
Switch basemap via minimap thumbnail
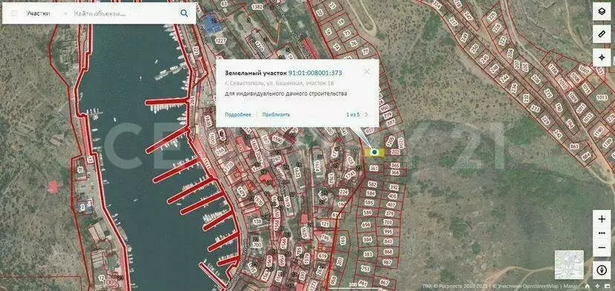(569, 264)
